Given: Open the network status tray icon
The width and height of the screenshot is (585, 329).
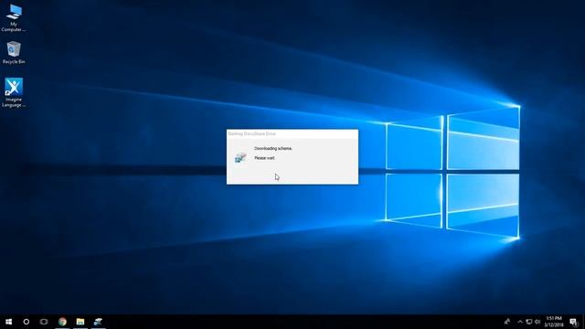Looking at the screenshot, I should coord(528,322).
